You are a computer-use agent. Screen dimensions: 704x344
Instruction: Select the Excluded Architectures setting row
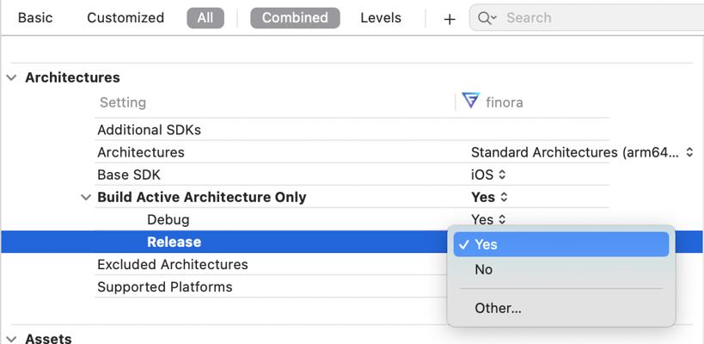pyautogui.click(x=173, y=264)
